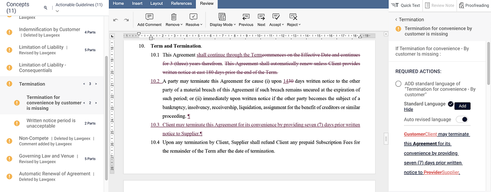Switch to the References tab
The image size is (491, 192).
coord(181,3)
